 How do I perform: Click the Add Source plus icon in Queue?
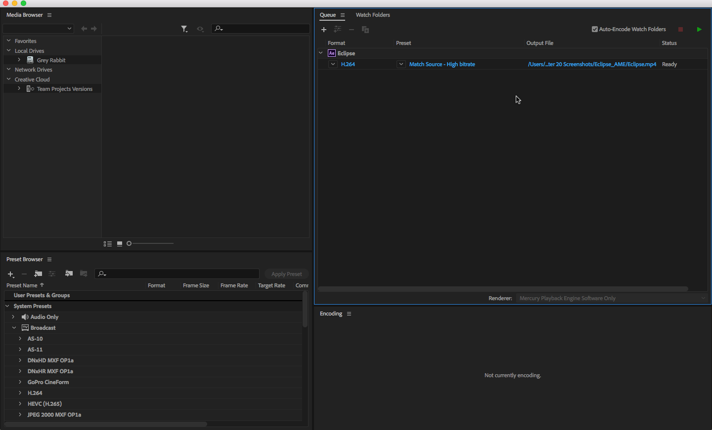click(x=324, y=30)
